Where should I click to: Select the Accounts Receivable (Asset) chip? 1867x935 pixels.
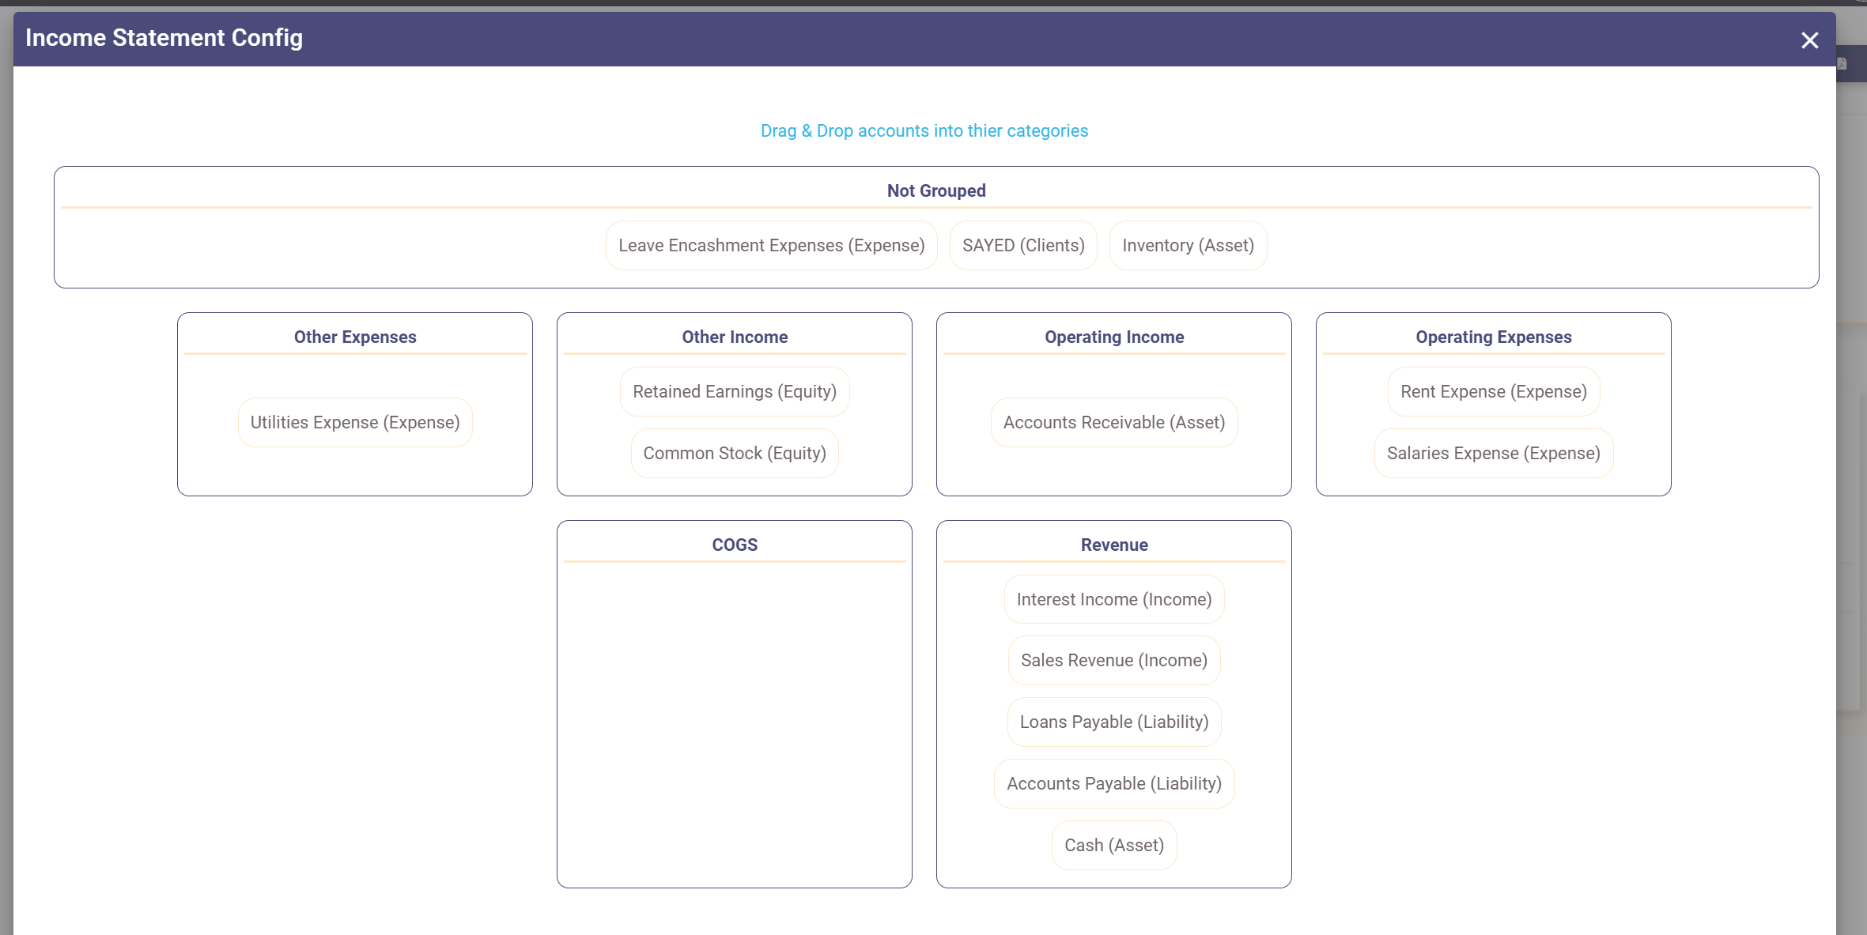click(1113, 423)
